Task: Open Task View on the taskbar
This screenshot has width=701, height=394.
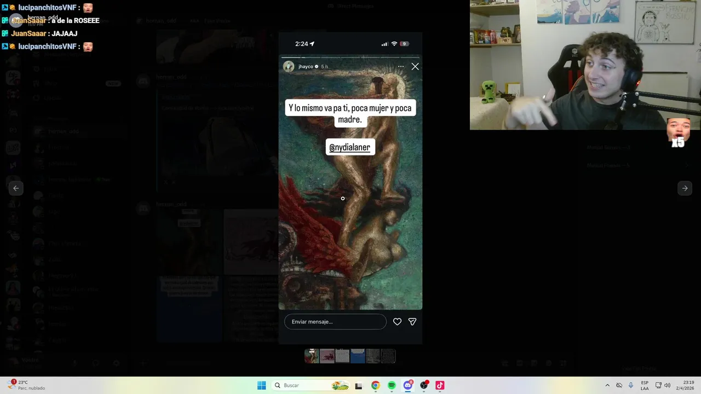Action: click(359, 386)
